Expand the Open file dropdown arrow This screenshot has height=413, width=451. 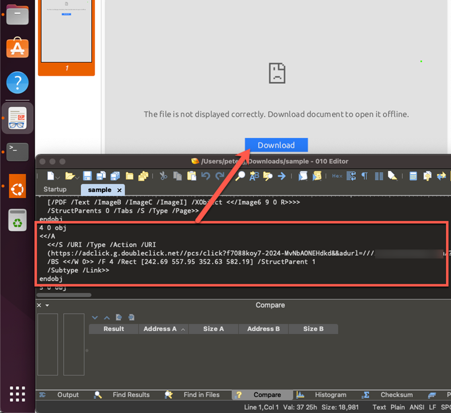[x=77, y=177]
